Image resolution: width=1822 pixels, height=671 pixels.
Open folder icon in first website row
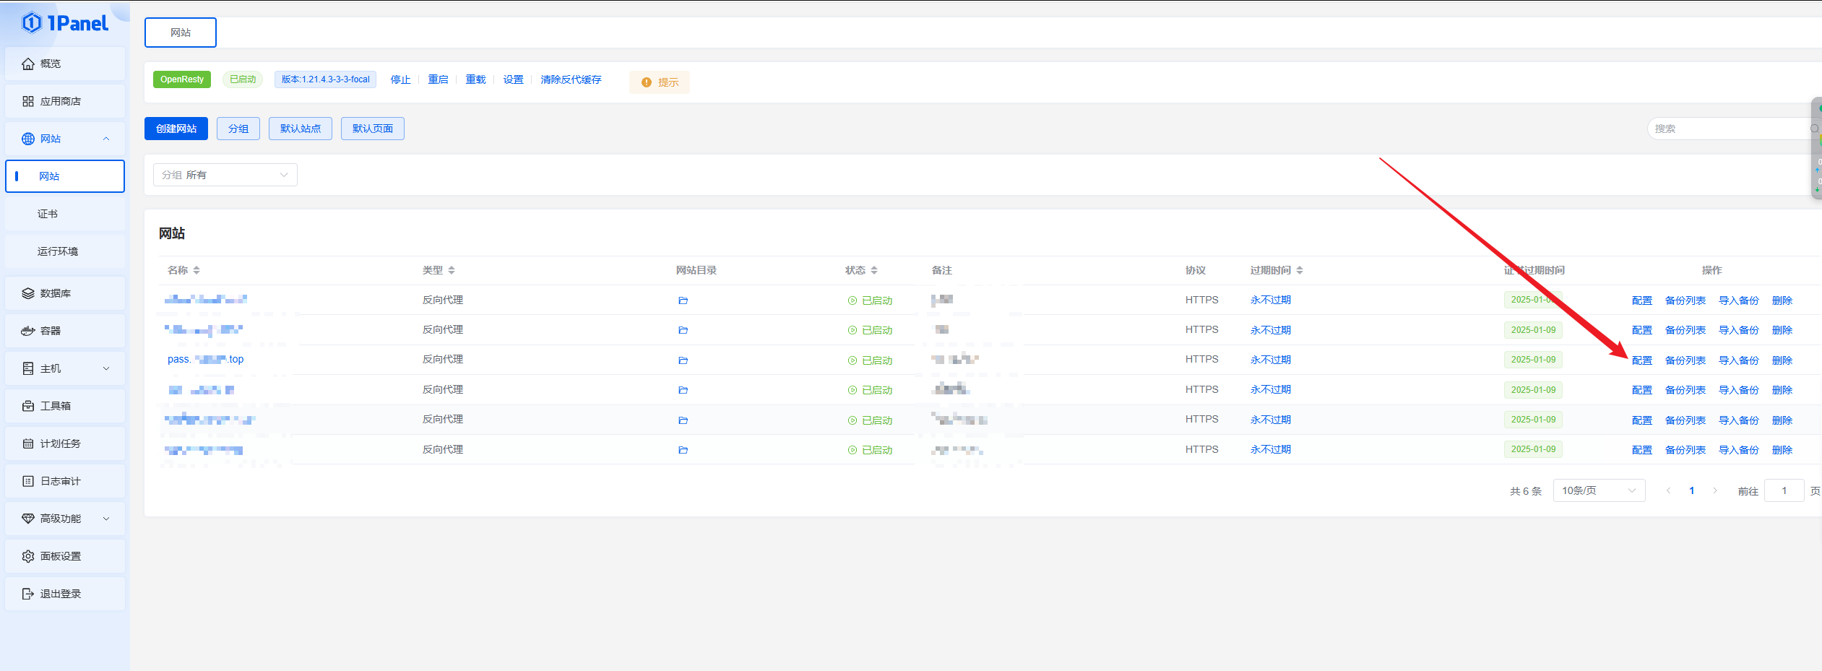pyautogui.click(x=683, y=300)
